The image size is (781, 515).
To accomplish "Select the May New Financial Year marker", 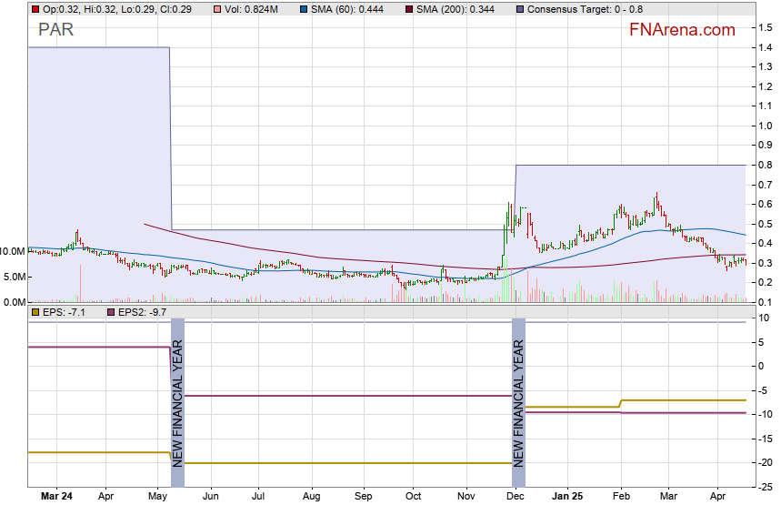I will [177, 393].
